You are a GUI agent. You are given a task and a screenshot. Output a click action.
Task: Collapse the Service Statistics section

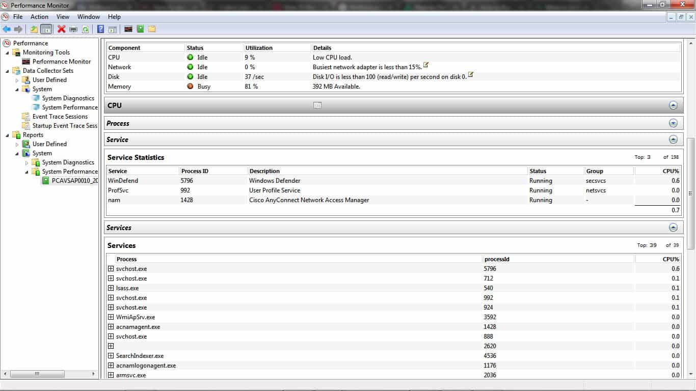coord(673,139)
